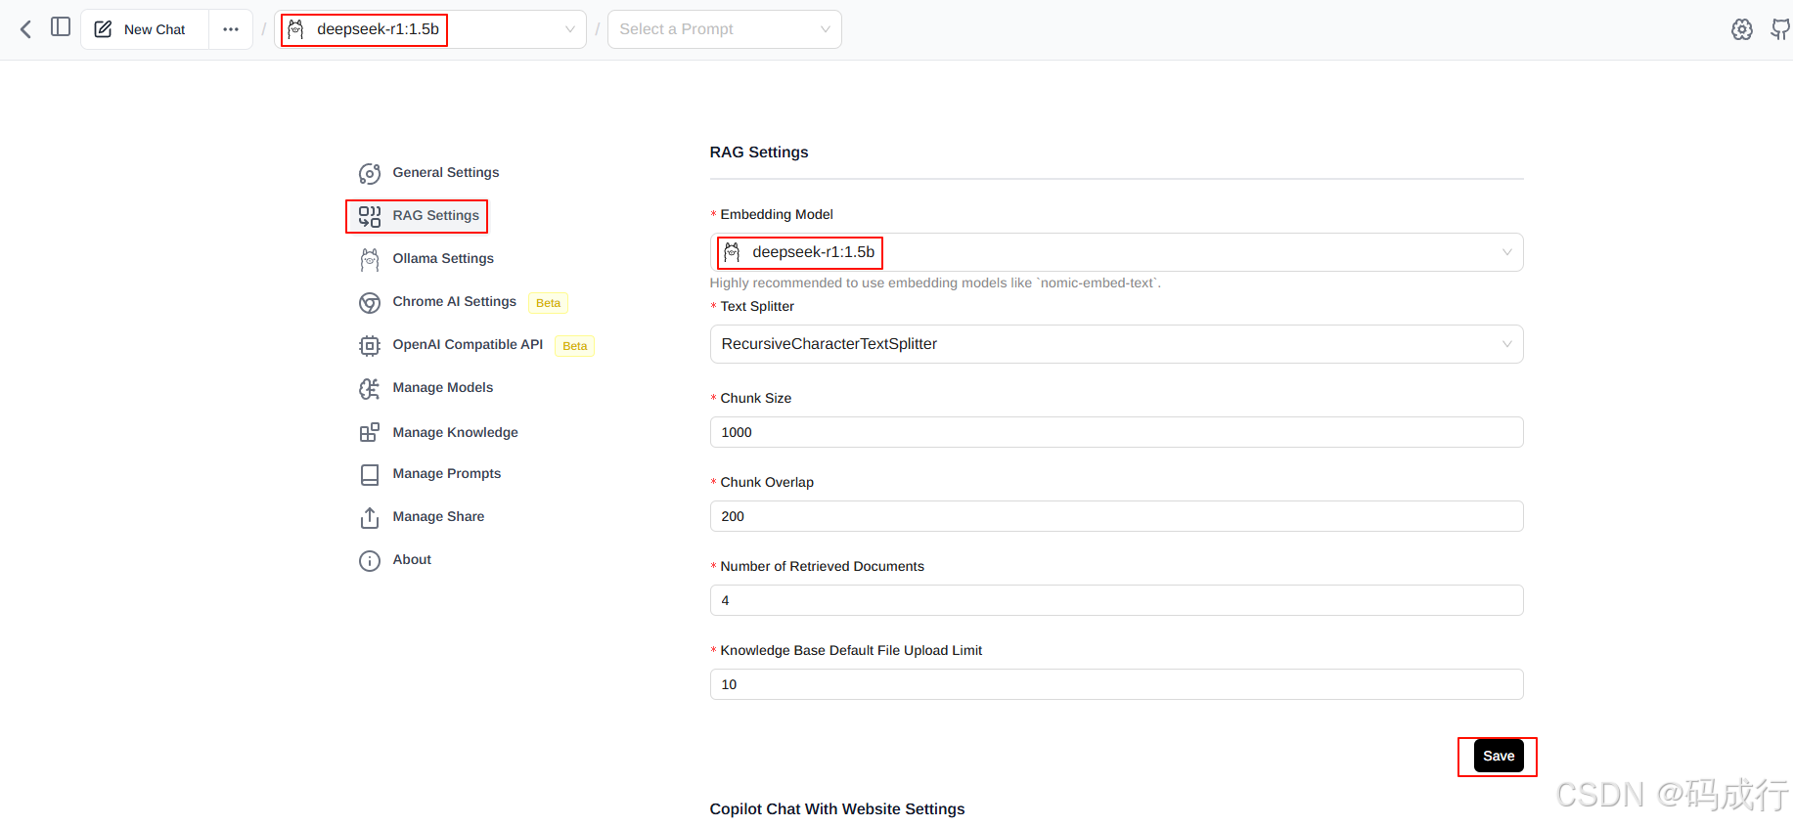1793x826 pixels.
Task: Click the Knowledge Base File Upload Limit field
Action: [x=1116, y=684]
